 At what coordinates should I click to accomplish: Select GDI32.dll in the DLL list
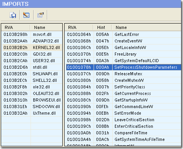pyautogui.click(x=32, y=54)
